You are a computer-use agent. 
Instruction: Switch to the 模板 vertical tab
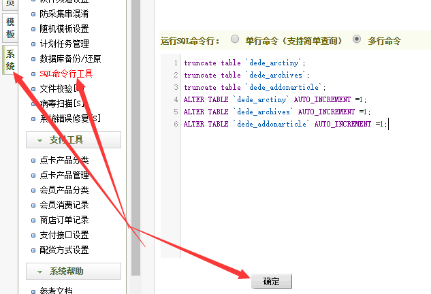point(10,28)
